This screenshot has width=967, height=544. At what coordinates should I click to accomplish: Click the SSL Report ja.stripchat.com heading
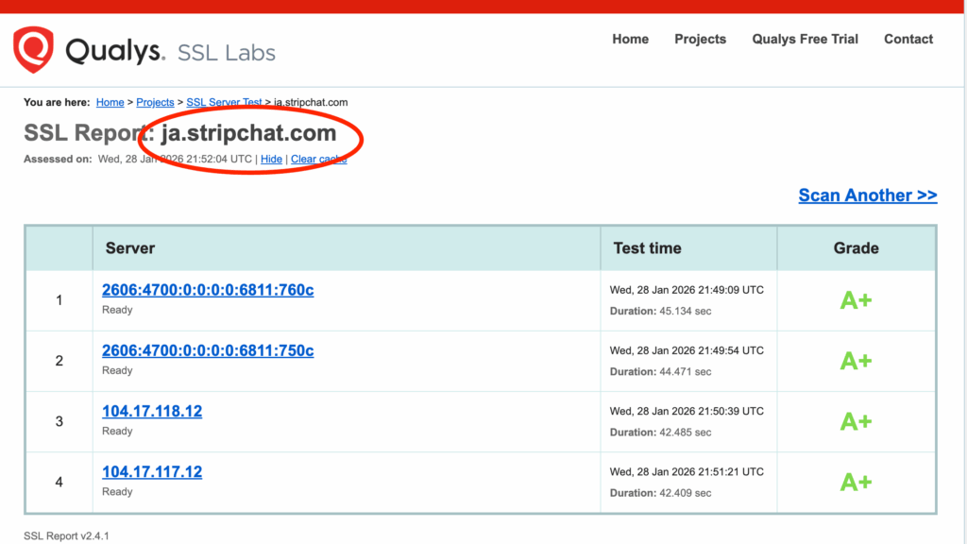click(x=179, y=133)
